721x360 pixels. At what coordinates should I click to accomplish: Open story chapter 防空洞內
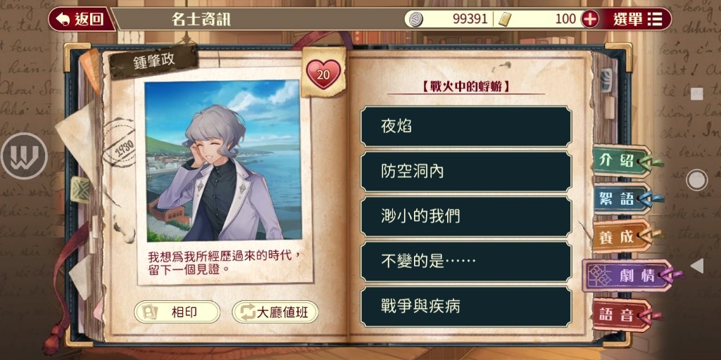tap(466, 172)
